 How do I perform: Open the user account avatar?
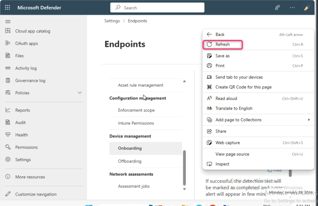(x=307, y=8)
